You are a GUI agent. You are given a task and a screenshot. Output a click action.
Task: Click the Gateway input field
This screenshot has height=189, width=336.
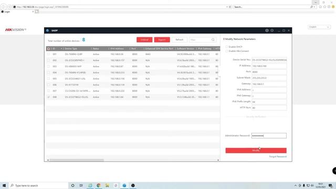[x=269, y=84]
